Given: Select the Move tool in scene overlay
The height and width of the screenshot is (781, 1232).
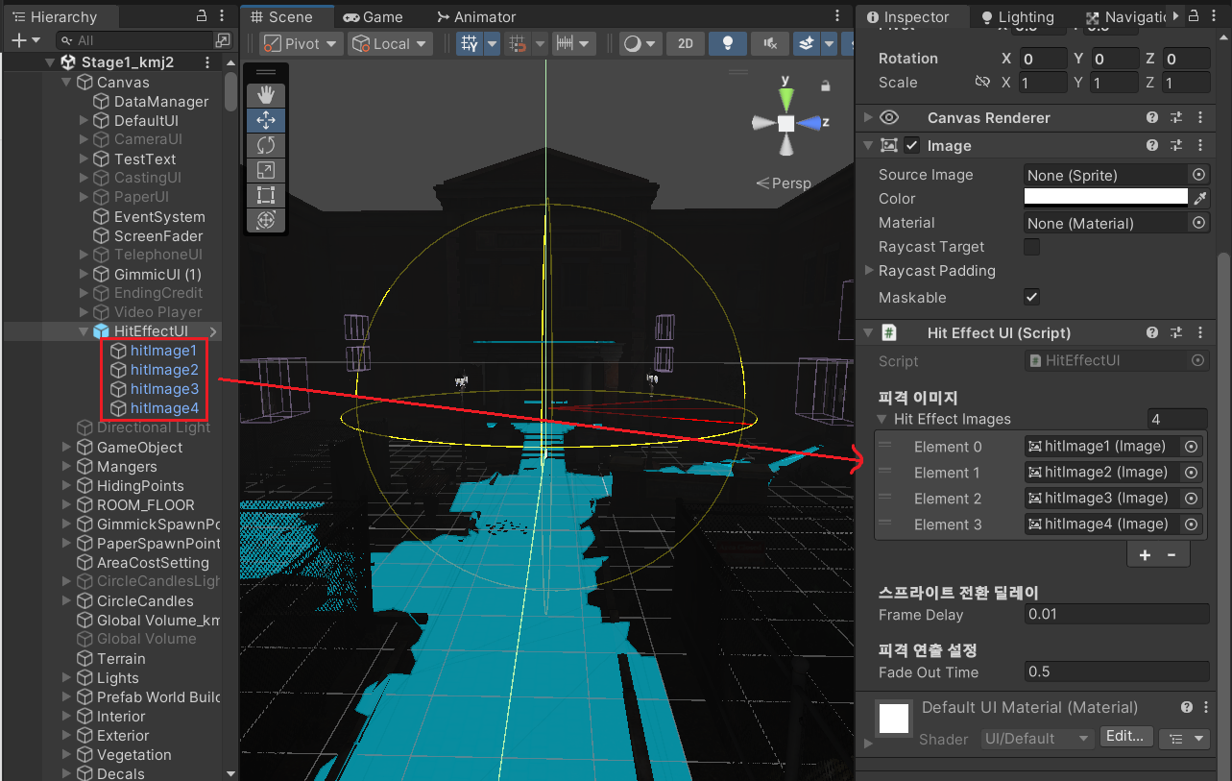Looking at the screenshot, I should coord(266,120).
